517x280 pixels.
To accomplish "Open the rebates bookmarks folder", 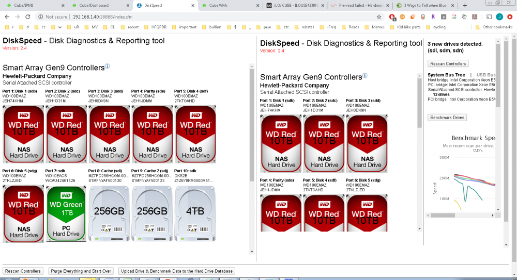I will [305, 27].
